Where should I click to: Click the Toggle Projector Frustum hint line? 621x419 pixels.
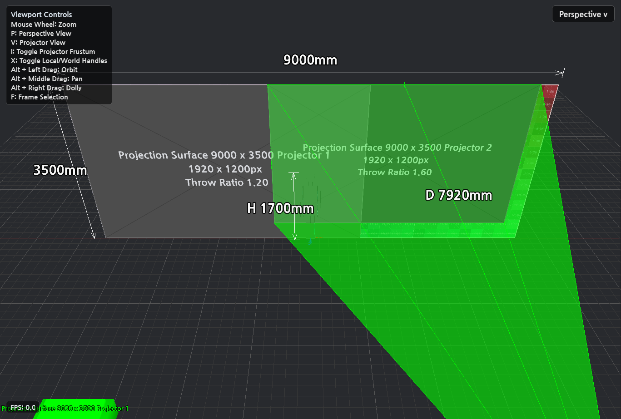[x=53, y=51]
